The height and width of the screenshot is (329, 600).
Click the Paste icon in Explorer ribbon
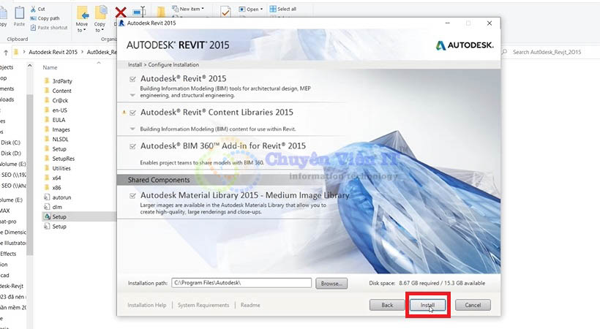pos(19,12)
